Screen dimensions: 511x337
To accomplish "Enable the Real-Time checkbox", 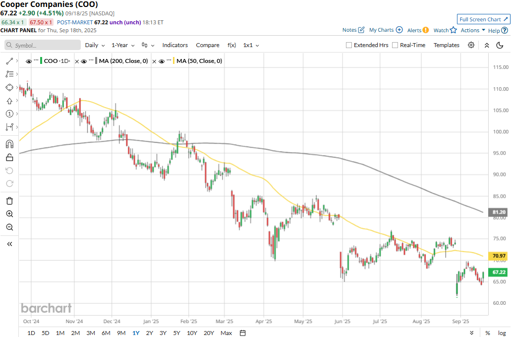I will point(395,45).
